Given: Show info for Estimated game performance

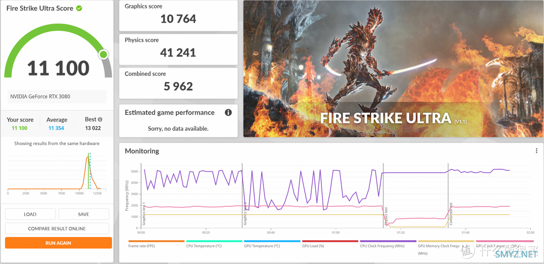Looking at the screenshot, I should [x=228, y=112].
